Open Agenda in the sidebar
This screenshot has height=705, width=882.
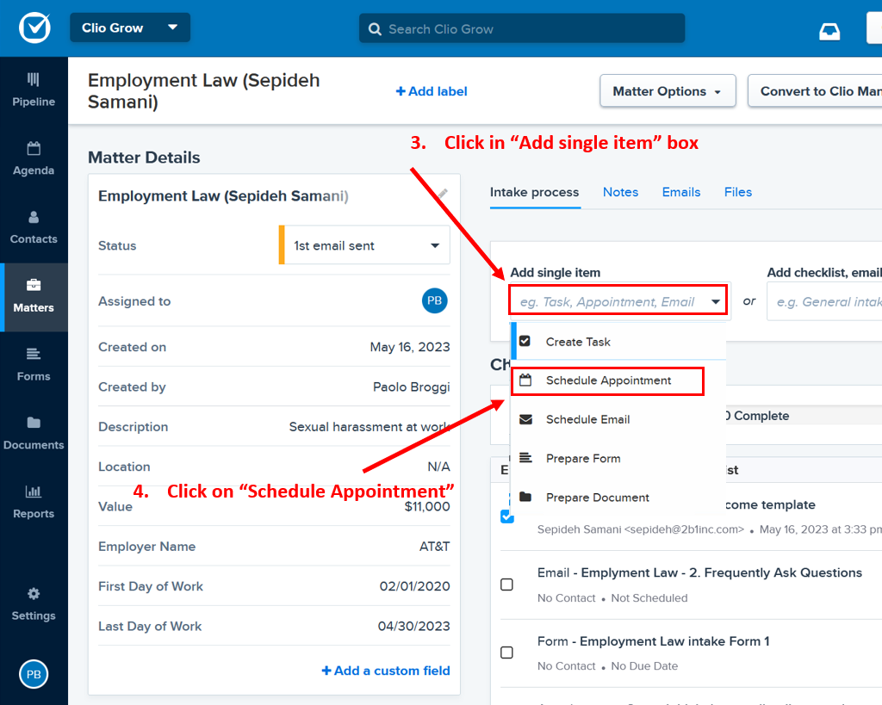click(x=34, y=159)
